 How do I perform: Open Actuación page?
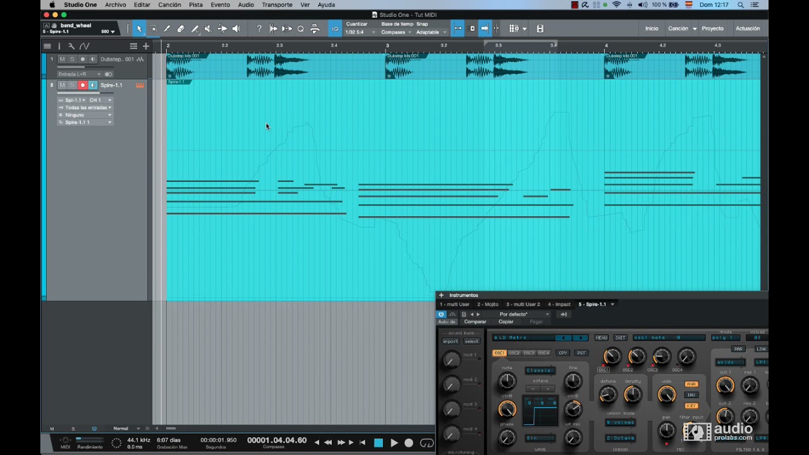click(748, 28)
